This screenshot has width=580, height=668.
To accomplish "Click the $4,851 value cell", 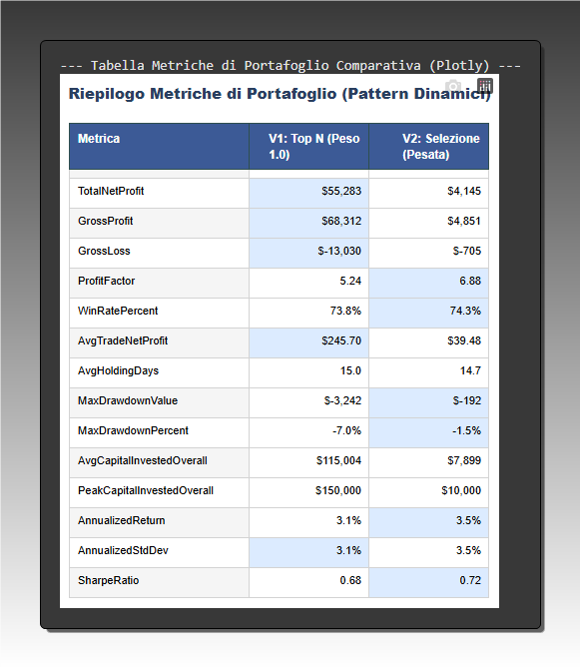I will click(x=428, y=224).
